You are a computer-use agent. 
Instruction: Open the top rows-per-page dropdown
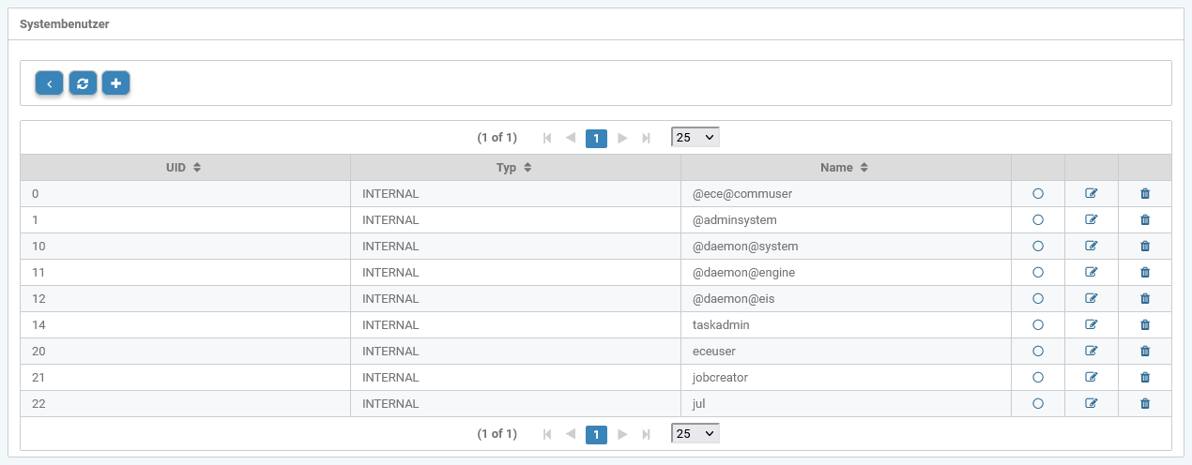click(x=695, y=137)
